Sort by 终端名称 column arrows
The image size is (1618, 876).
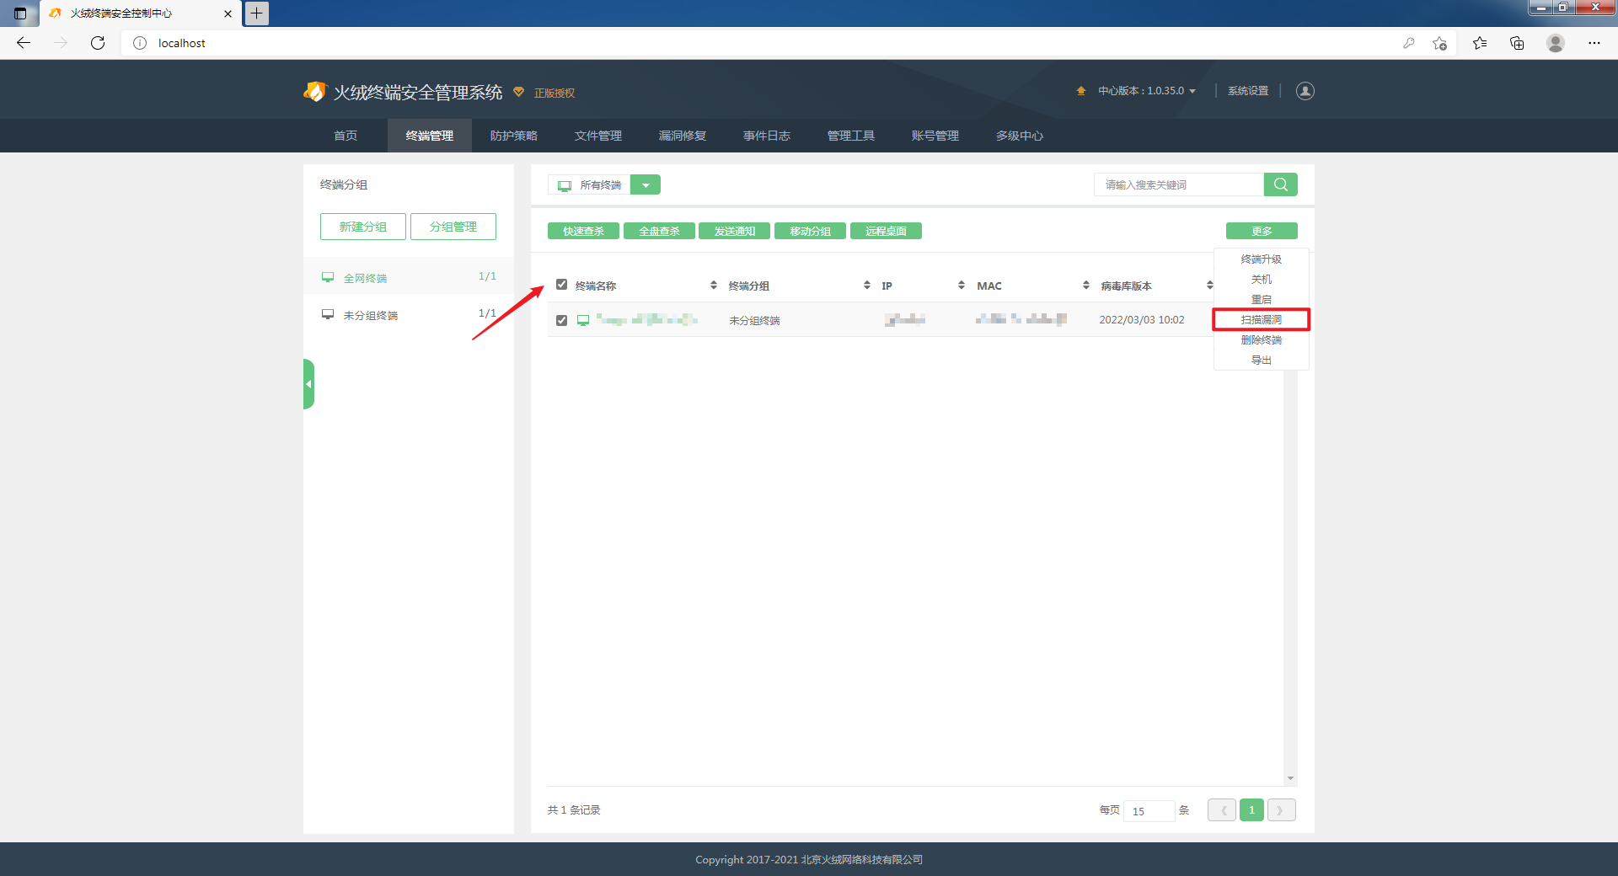[713, 286]
